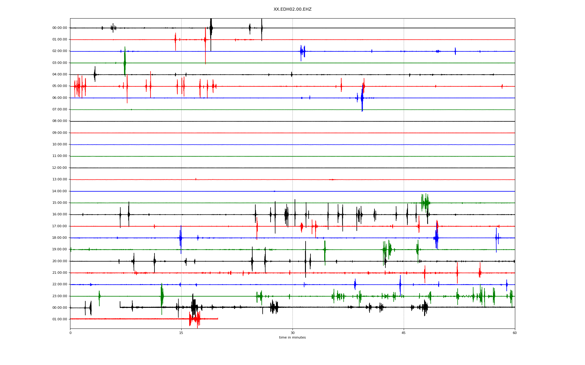Image resolution: width=585 pixels, height=365 pixels.
Task: Click the 08:00:00 row label
Action: tap(60, 121)
